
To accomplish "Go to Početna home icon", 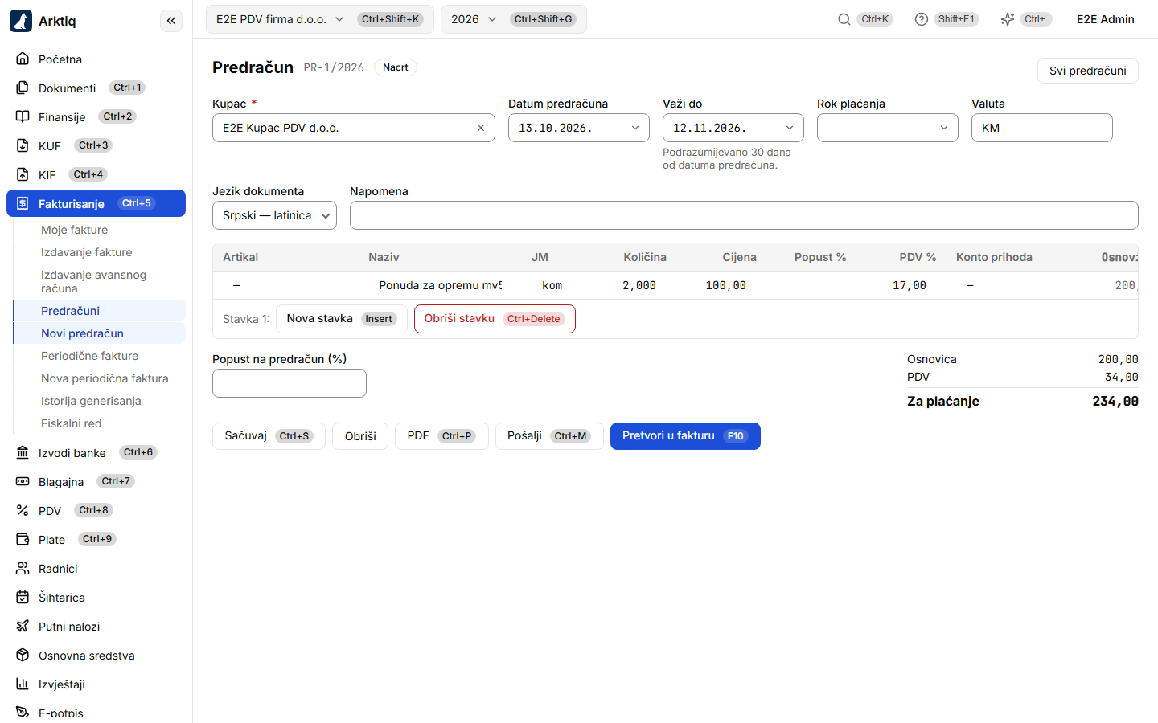I will pos(23,59).
